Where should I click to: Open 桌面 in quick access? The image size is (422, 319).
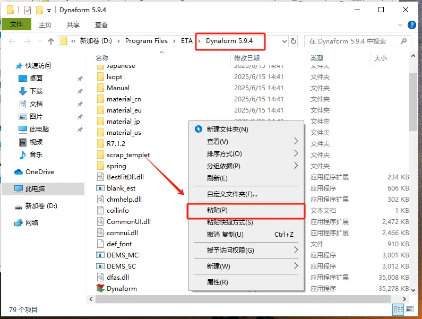(36, 79)
